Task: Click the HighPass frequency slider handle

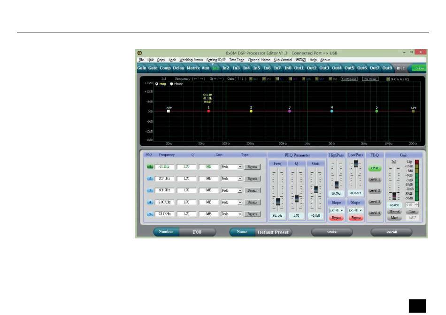Action: click(x=337, y=185)
